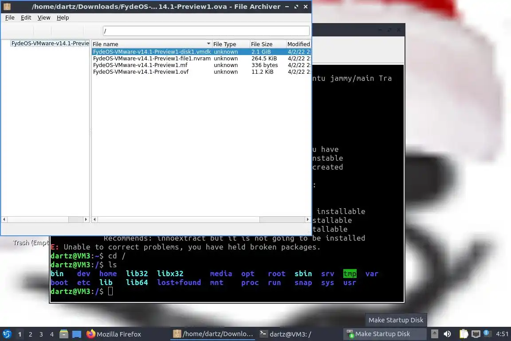Screen dimensions: 511x341
Task: Click the removable media eject tray icon
Action: (434, 334)
